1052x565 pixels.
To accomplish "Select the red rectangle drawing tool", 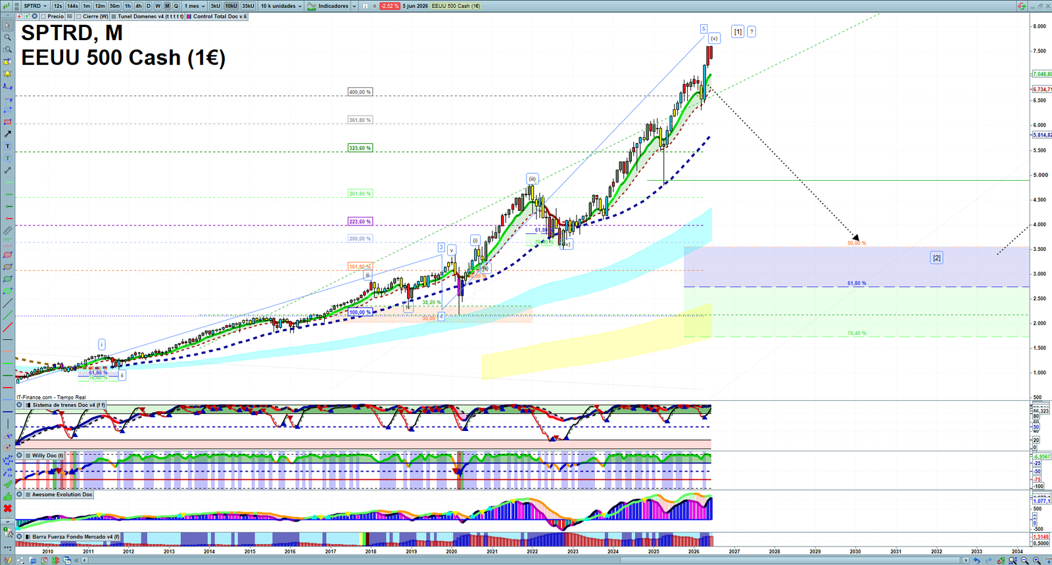I will 8,122.
